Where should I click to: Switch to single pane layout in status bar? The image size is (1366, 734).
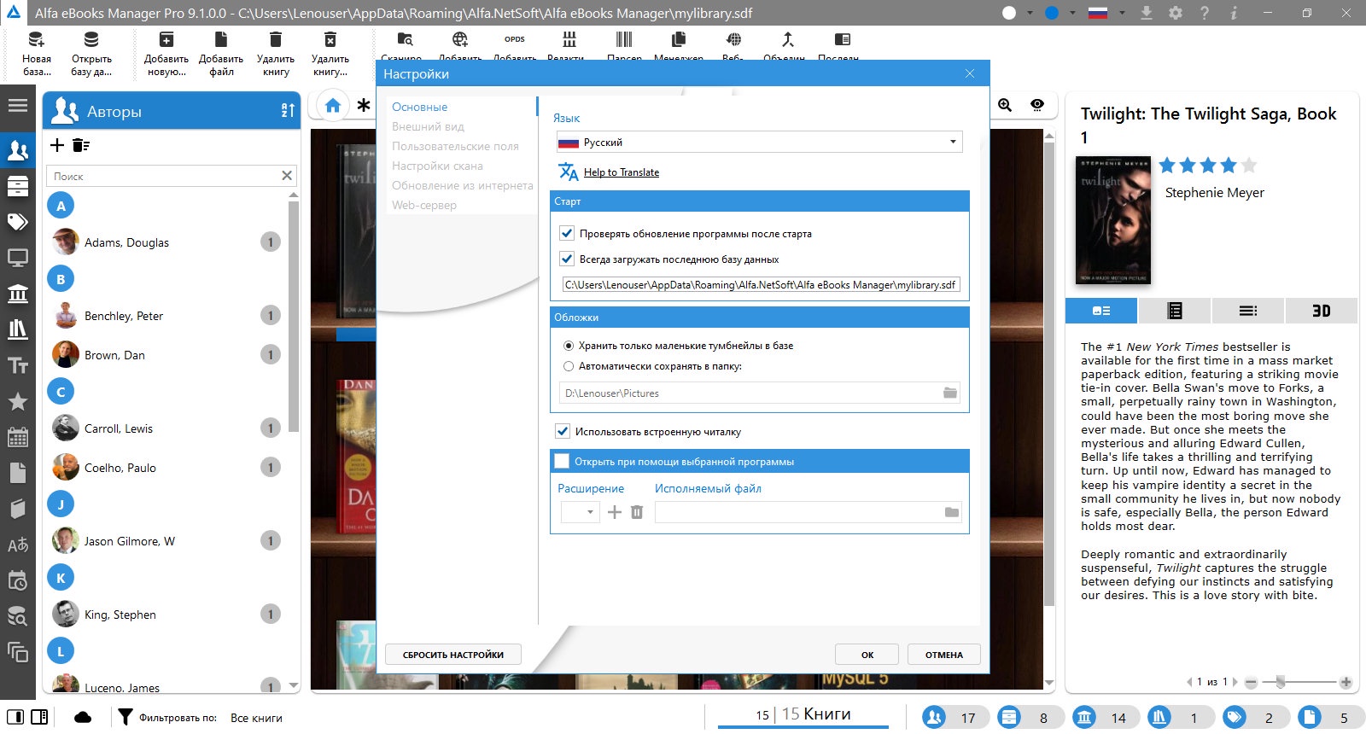(15, 717)
